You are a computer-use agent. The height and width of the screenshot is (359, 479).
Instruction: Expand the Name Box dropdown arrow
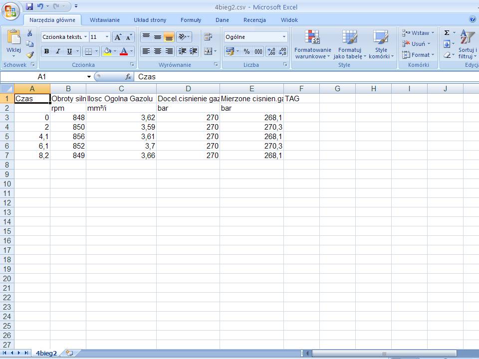[x=89, y=77]
